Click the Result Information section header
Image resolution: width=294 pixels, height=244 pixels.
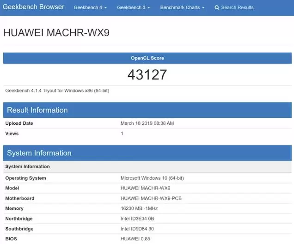point(37,110)
